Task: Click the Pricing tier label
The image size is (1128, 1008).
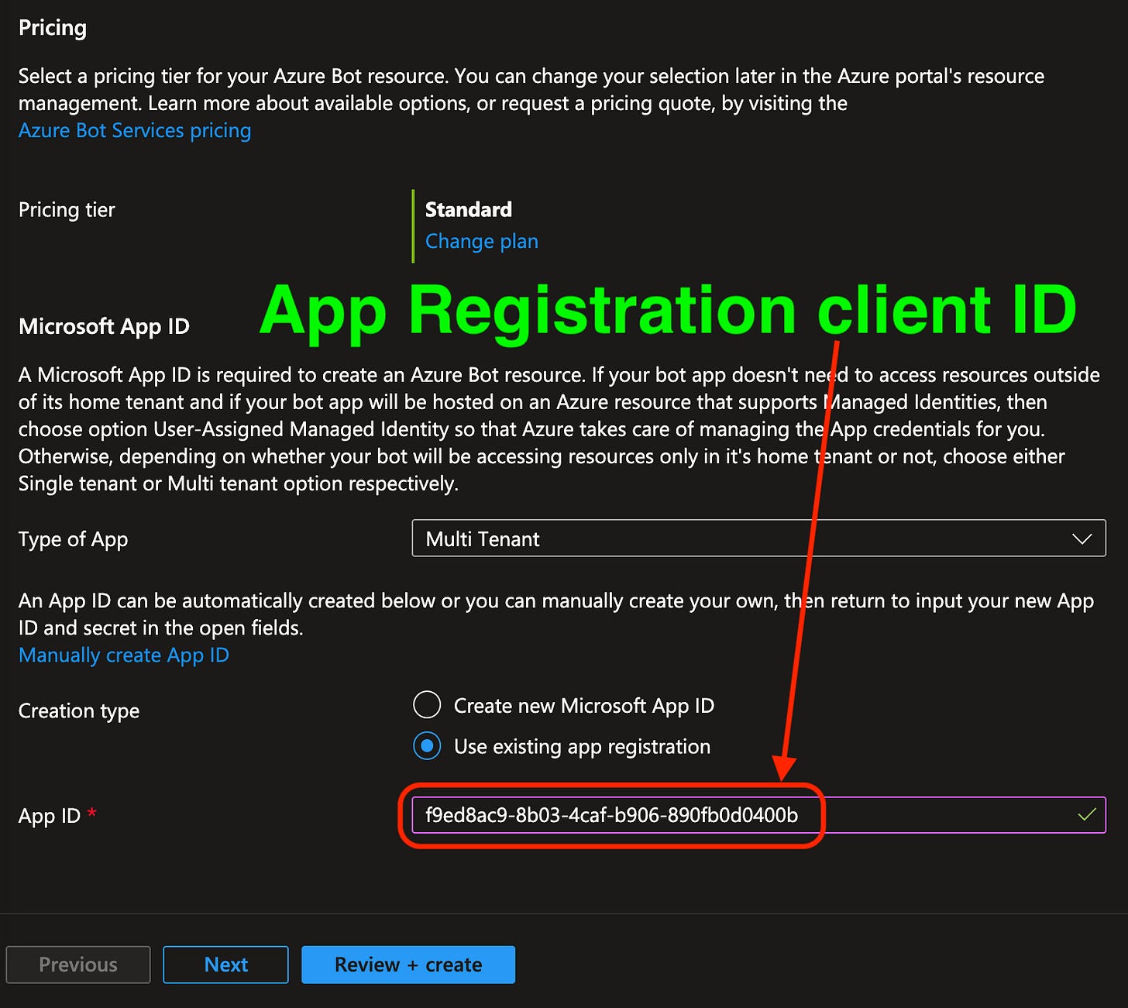Action: tap(67, 210)
